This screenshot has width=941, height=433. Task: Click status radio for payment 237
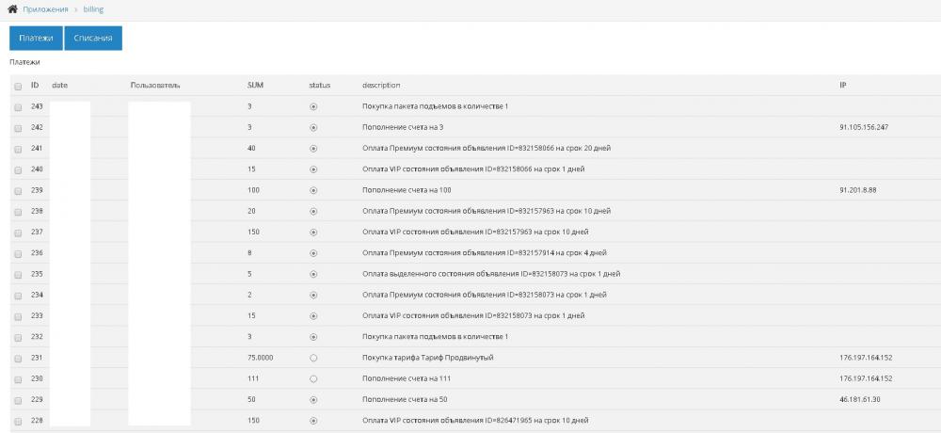click(313, 232)
